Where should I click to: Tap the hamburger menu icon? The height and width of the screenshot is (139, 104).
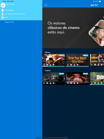coord(46,5)
